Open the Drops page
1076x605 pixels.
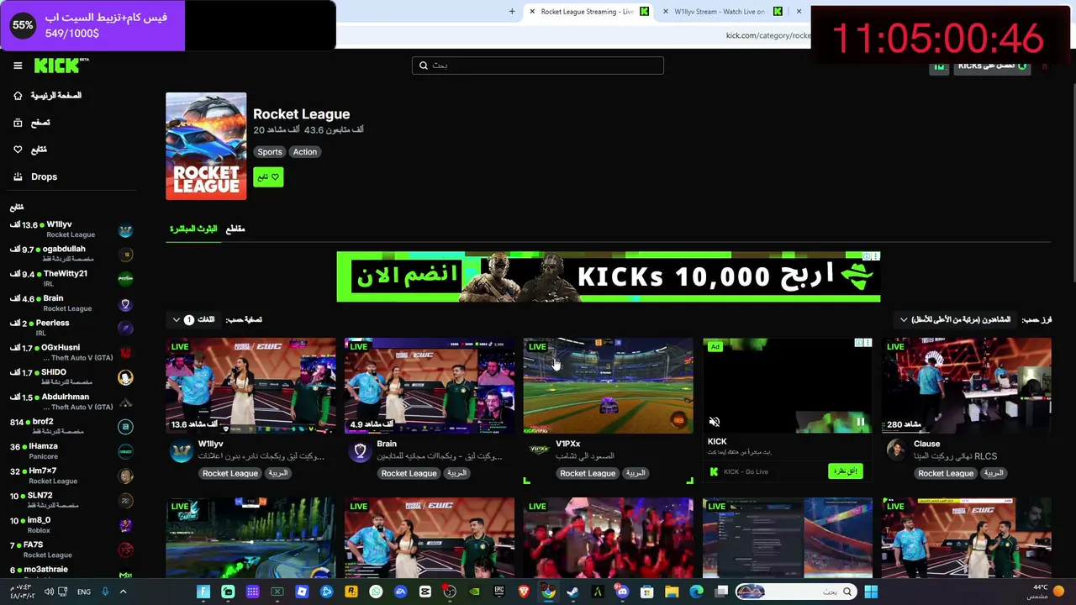click(x=35, y=176)
